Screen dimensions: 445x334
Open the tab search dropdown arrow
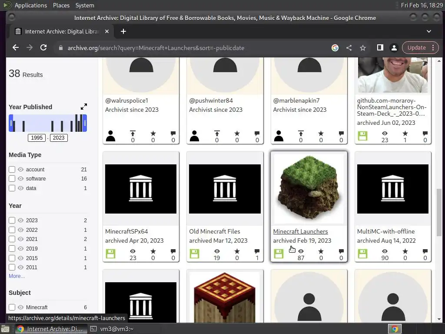(x=429, y=31)
